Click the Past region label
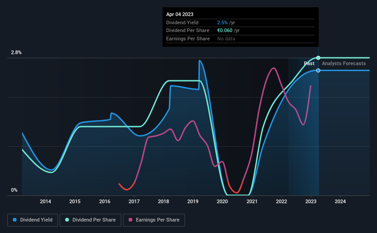Image resolution: width=377 pixels, height=233 pixels. (309, 63)
